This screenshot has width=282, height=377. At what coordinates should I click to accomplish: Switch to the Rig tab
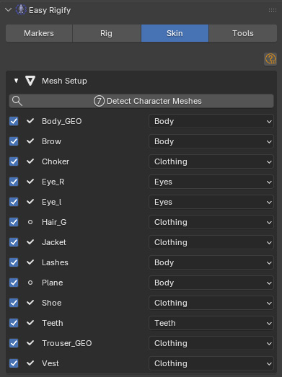pos(107,33)
